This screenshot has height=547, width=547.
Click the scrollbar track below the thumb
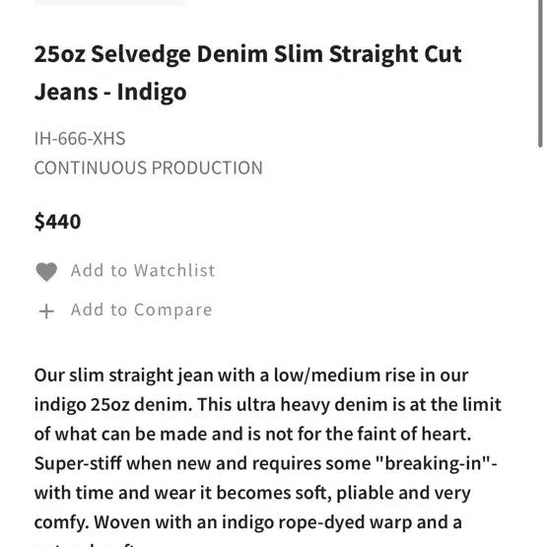click(540, 347)
